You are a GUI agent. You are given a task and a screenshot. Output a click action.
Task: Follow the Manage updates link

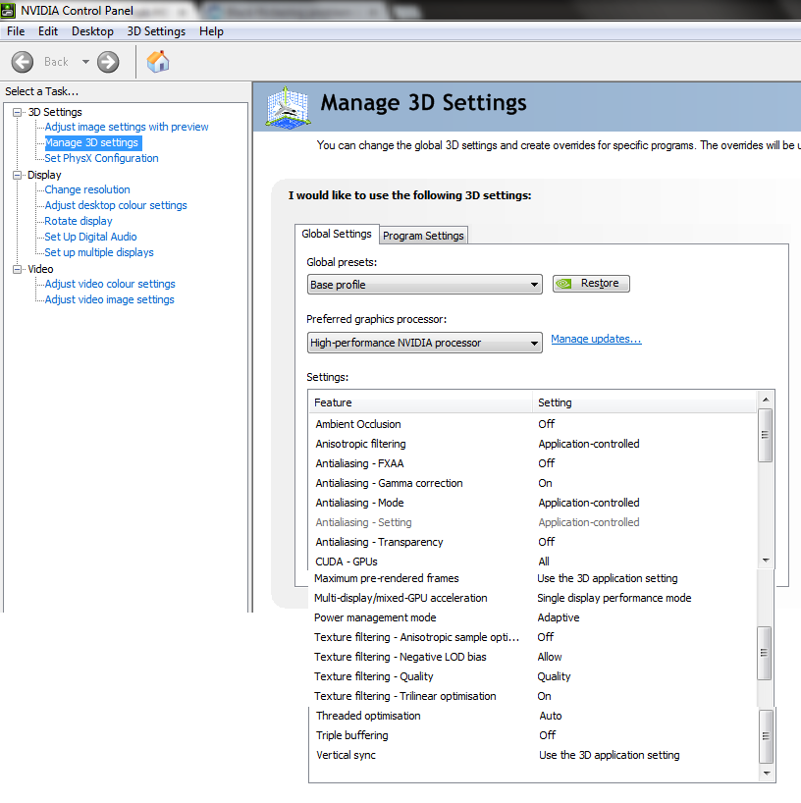coord(596,339)
